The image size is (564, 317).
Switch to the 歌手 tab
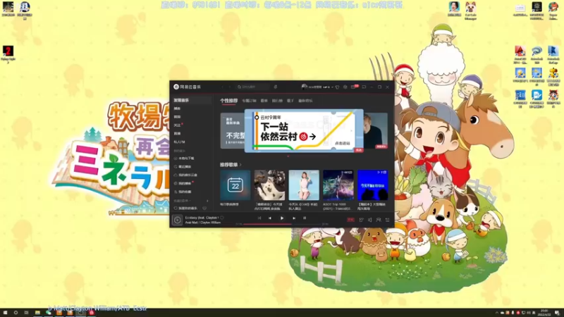290,101
